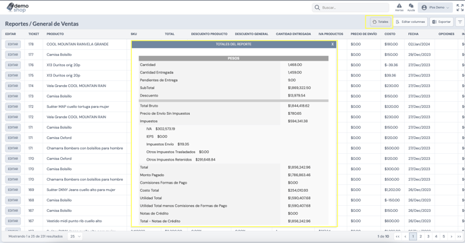Click EDITAR for ticket 169

pyautogui.click(x=13, y=190)
